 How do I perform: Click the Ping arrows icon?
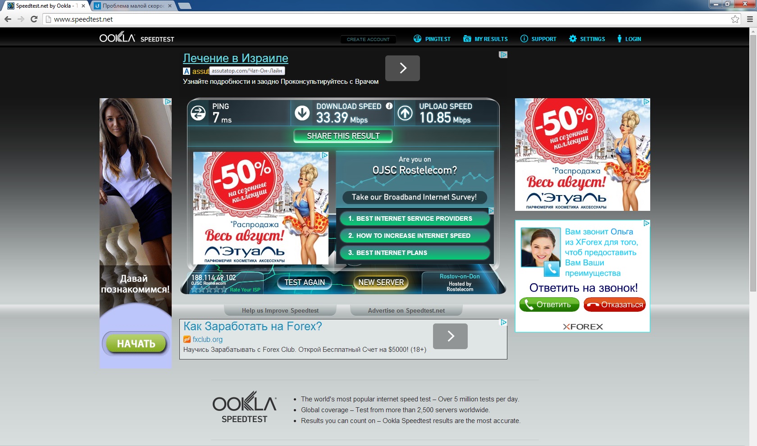click(198, 113)
